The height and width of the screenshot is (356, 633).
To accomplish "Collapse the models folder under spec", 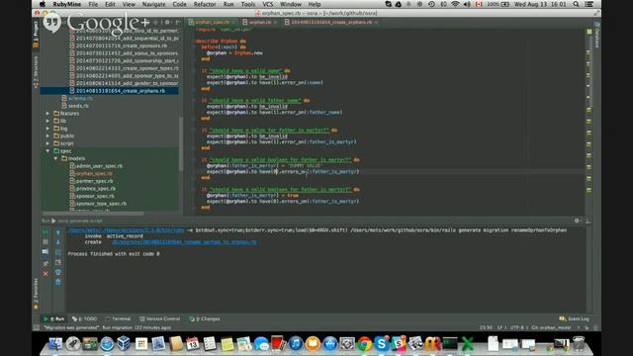I will pos(55,158).
